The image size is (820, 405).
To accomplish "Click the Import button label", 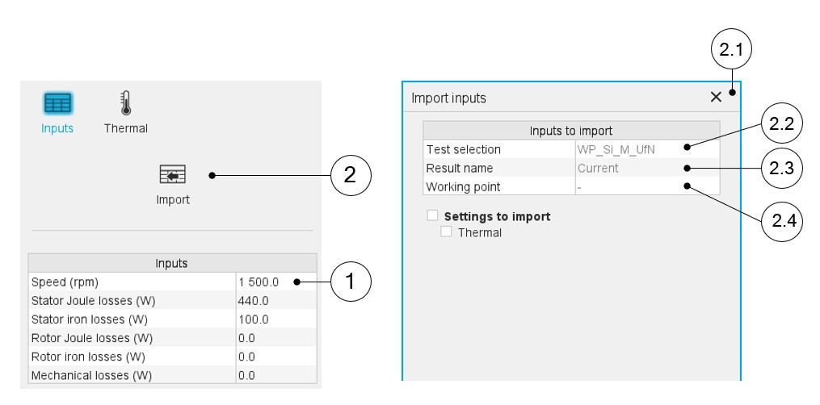I will pos(172,199).
